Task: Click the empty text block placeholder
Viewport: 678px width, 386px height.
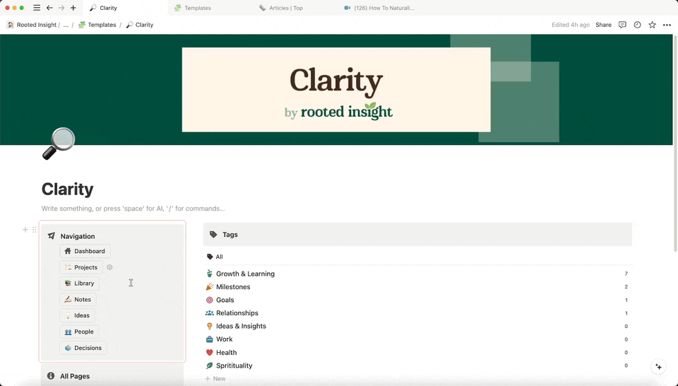Action: (133, 209)
